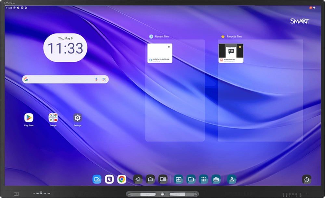This screenshot has height=198, width=325.
Task: Launch Chrome browser from the dock
Action: (x=122, y=179)
